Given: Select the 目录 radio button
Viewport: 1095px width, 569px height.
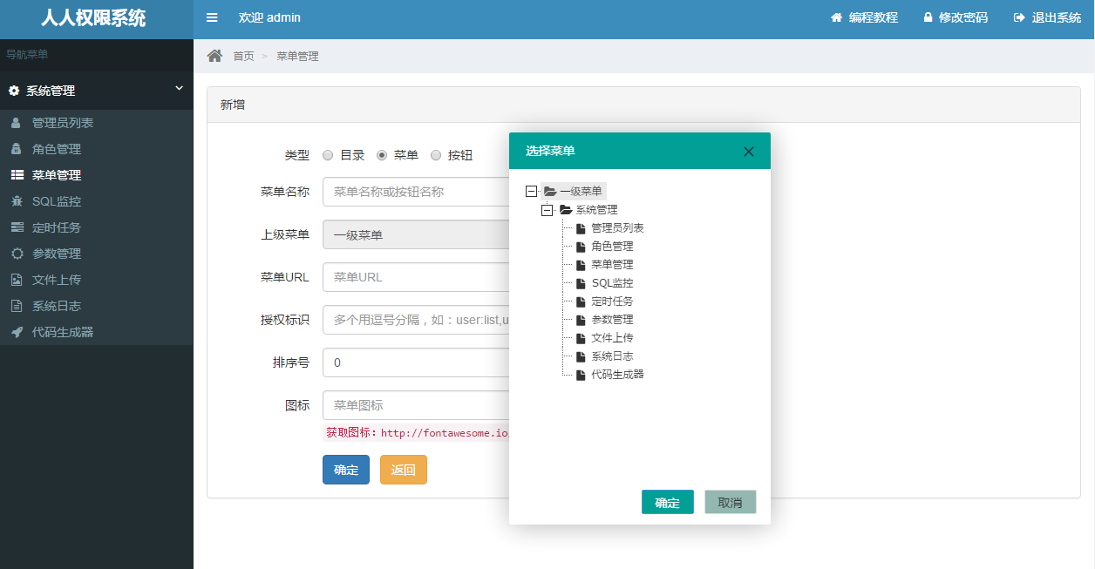Looking at the screenshot, I should pyautogui.click(x=328, y=155).
